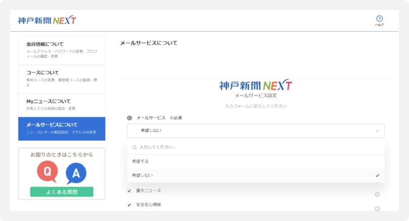Click the メールサービス設定 subtitle text
409x221 pixels.
tap(255, 96)
